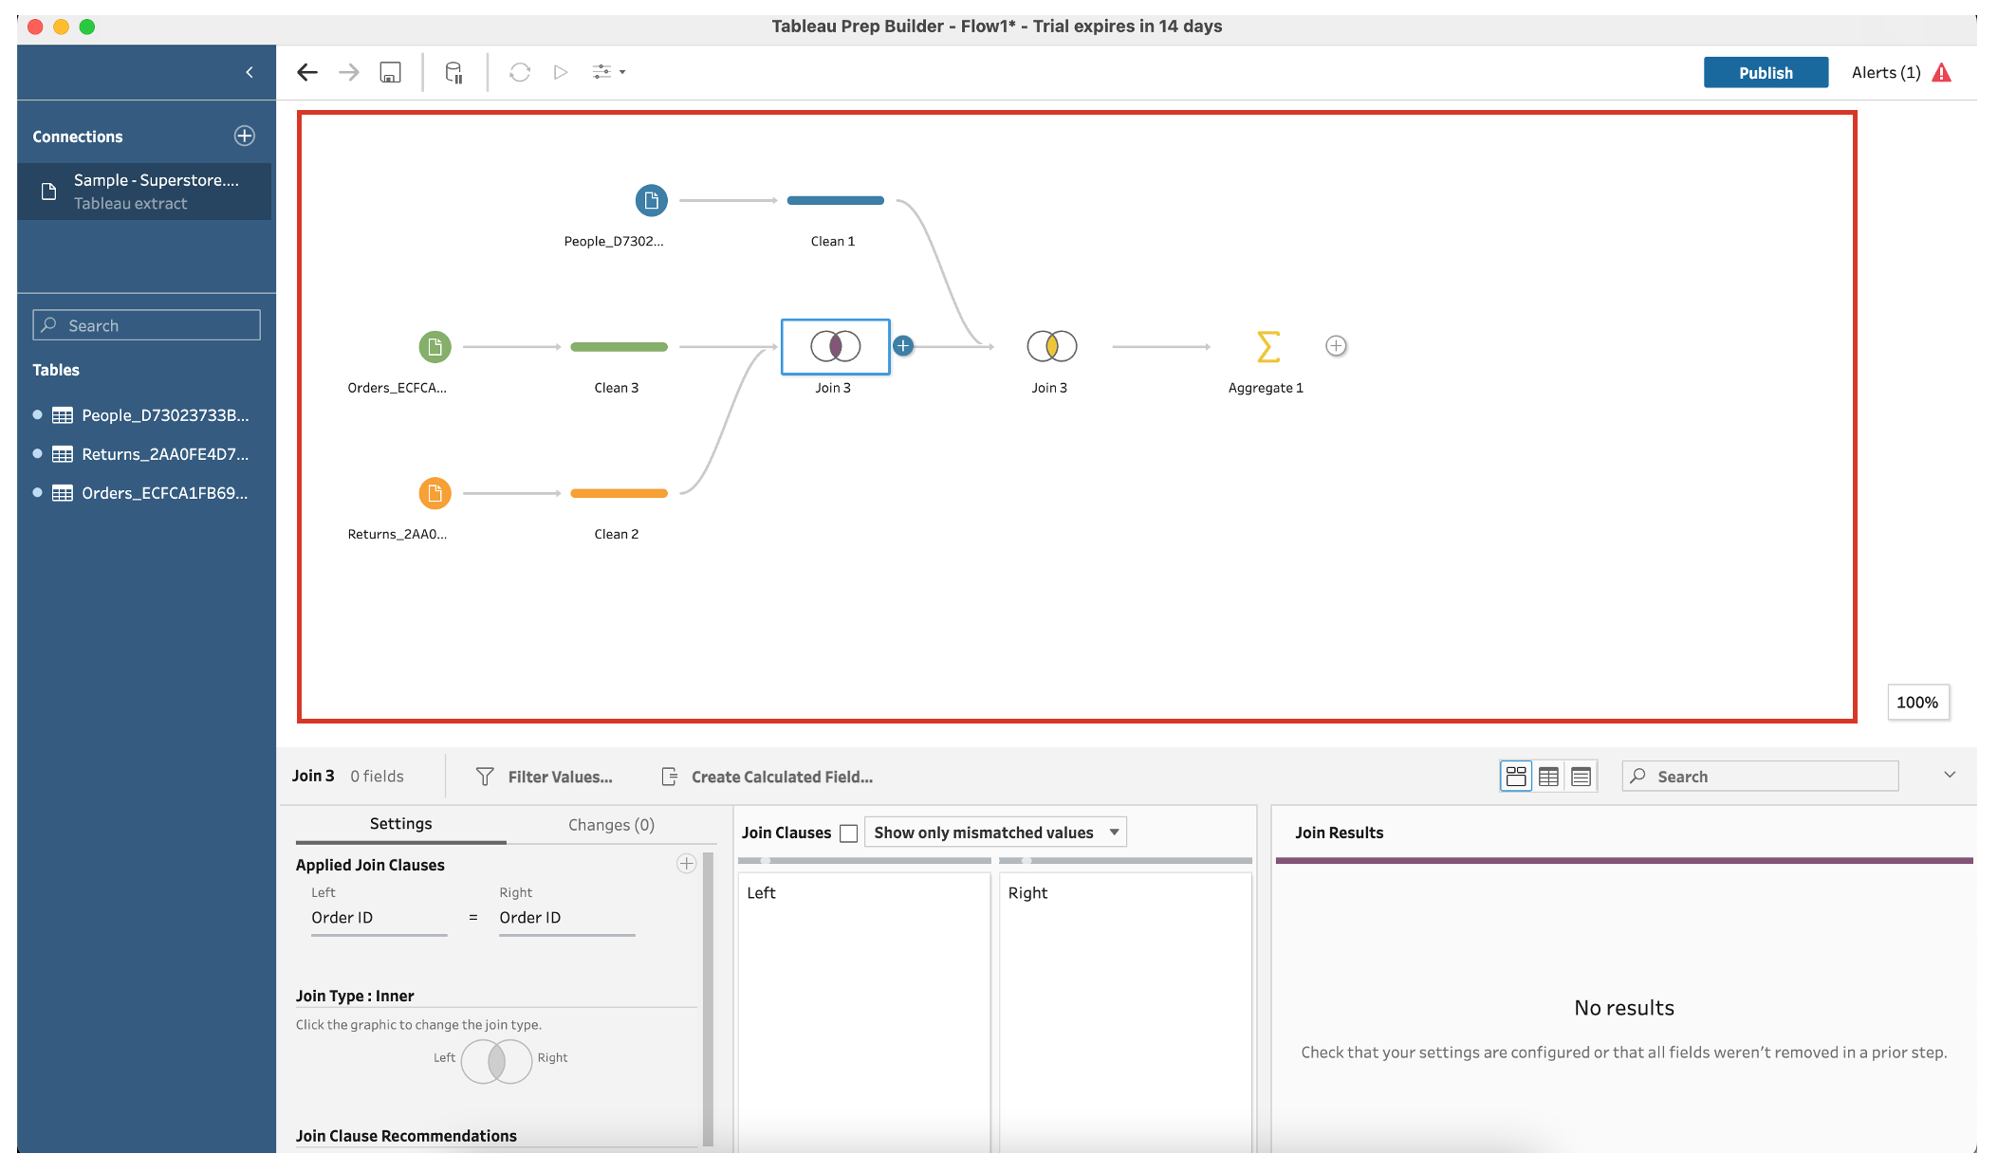Click the Join 3 node icon

(834, 344)
